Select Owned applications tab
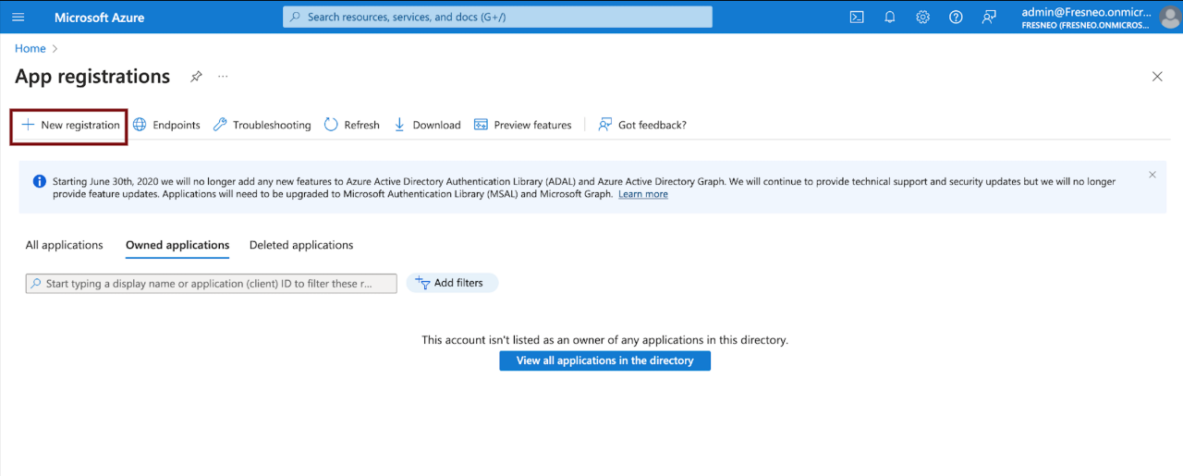 177,245
